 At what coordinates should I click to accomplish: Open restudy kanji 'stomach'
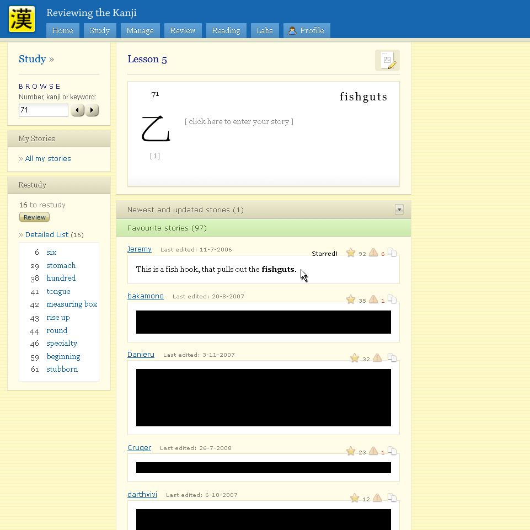(61, 265)
